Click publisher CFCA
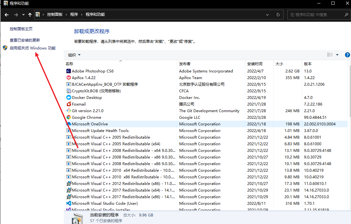Screen dimensions: 351x224 (184, 91)
